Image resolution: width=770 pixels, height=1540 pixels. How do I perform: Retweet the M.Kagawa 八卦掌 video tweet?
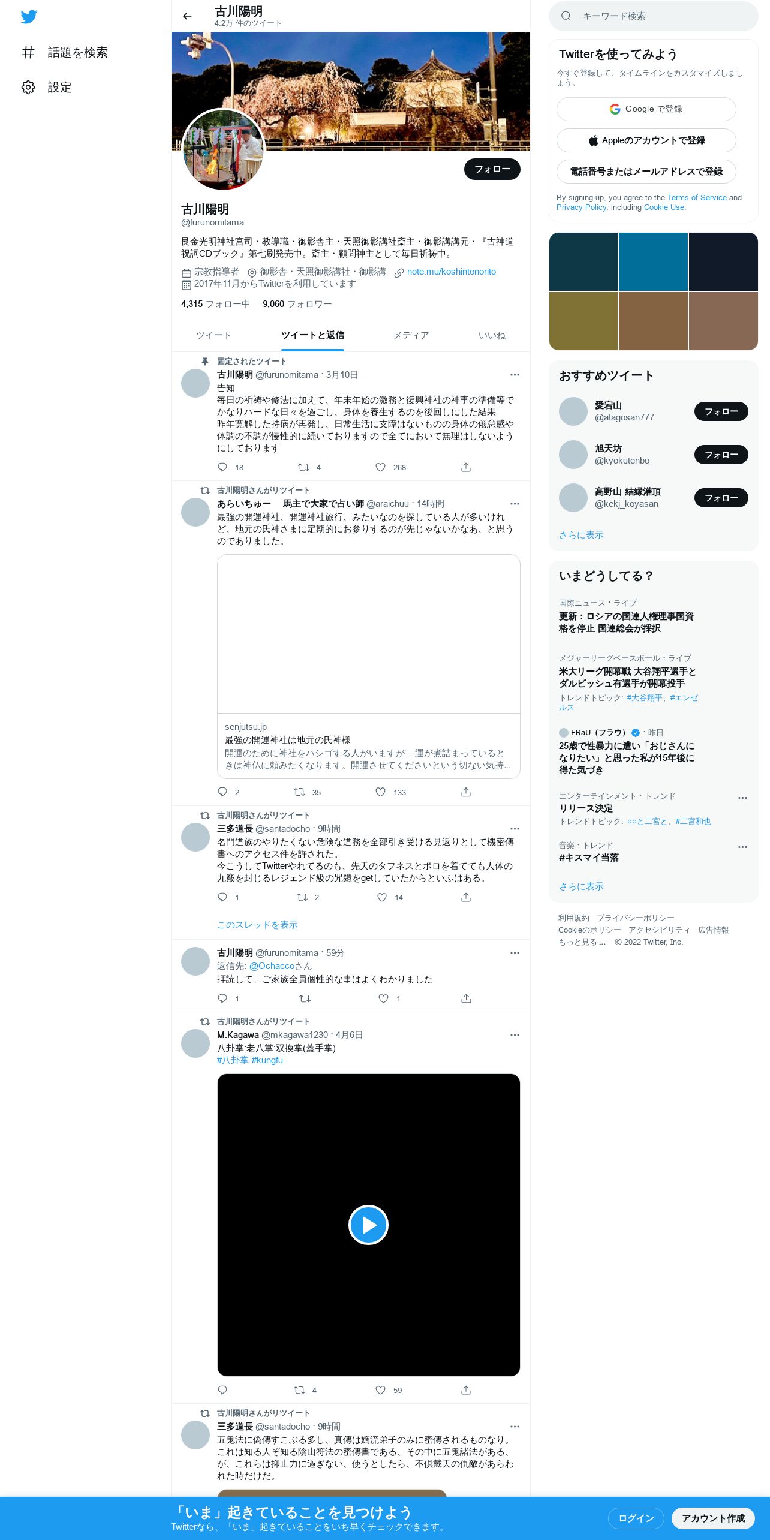[x=299, y=1390]
